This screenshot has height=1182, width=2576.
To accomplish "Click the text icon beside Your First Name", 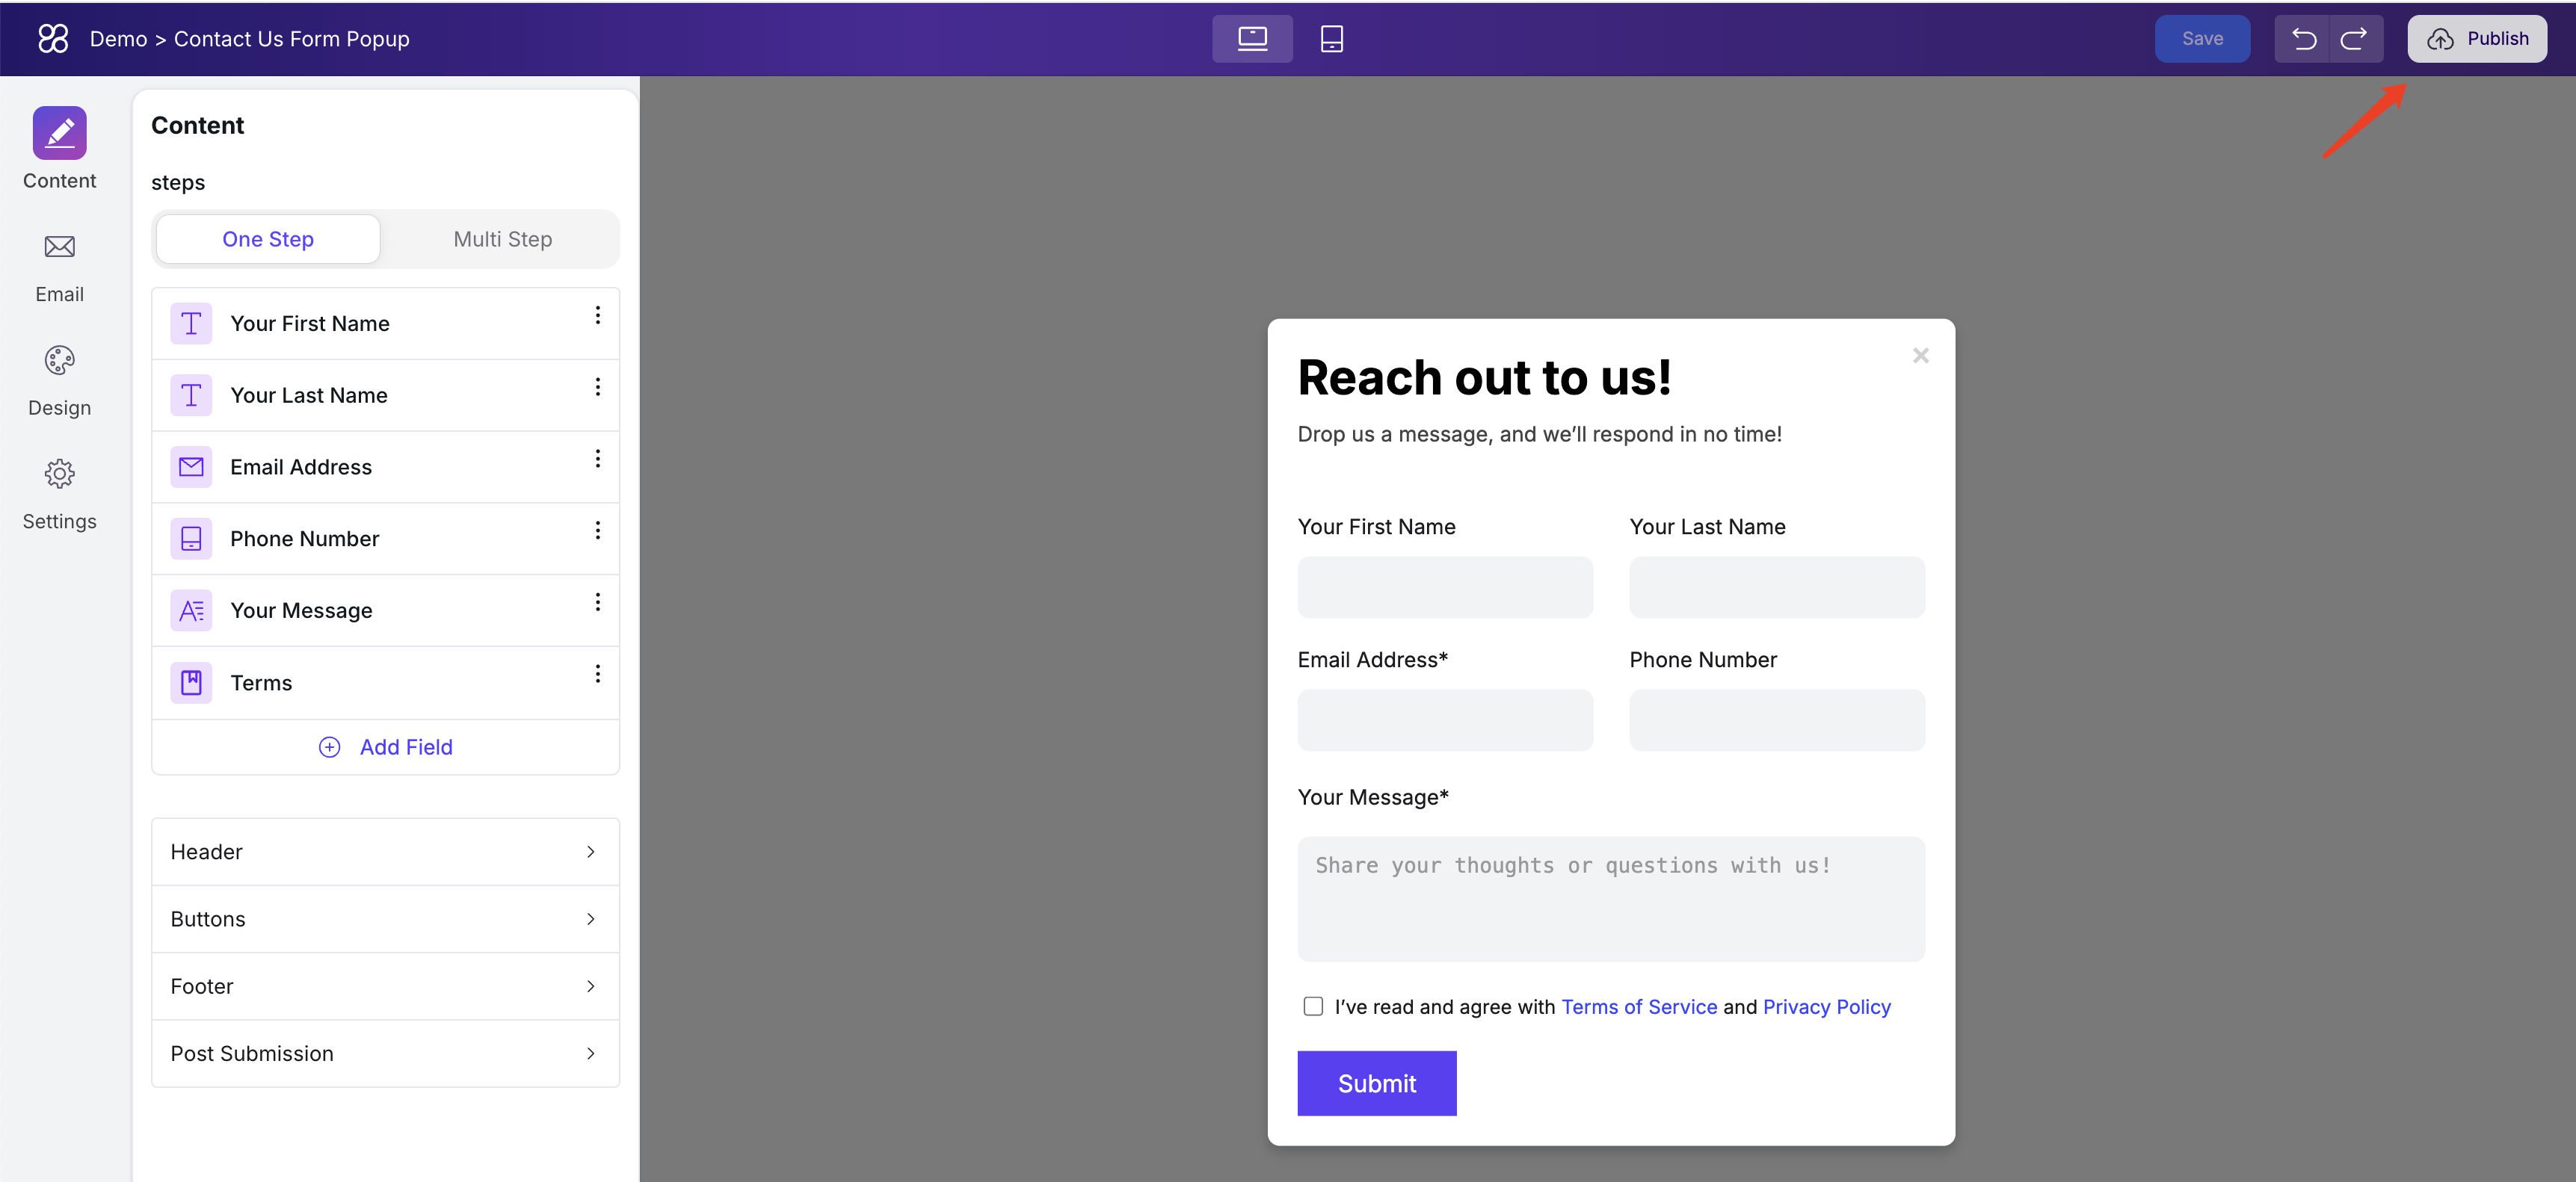I will click(x=191, y=324).
